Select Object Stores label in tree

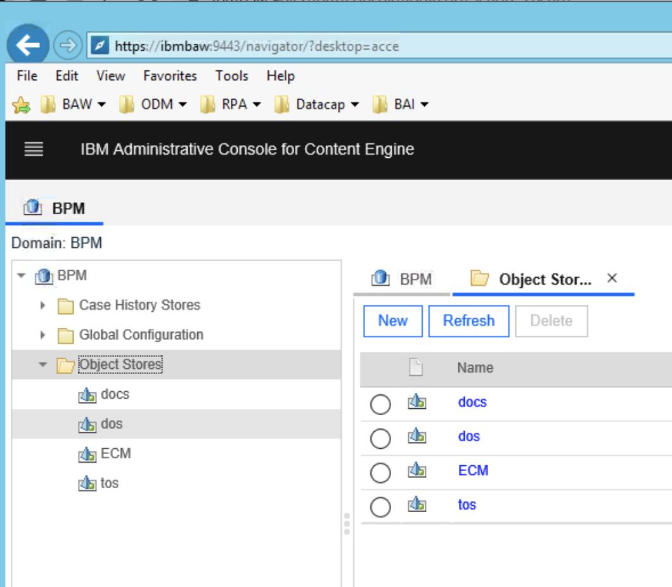point(120,364)
